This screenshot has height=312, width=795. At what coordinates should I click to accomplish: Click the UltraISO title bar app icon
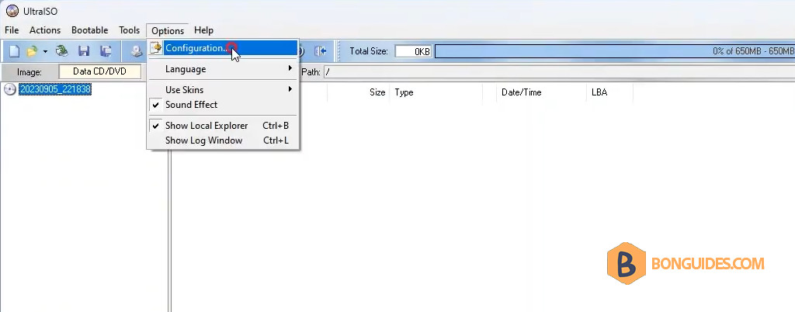coord(12,11)
